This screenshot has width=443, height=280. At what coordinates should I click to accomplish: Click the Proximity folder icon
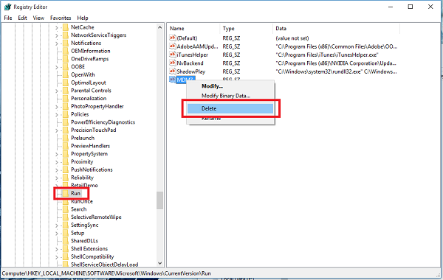click(66, 161)
